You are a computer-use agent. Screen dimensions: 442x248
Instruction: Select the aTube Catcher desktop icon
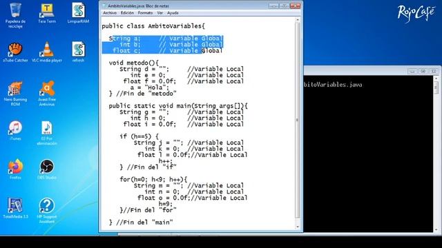click(15, 52)
